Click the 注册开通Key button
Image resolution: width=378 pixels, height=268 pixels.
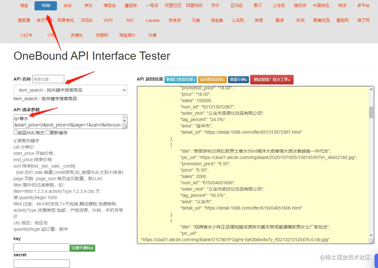click(x=83, y=248)
